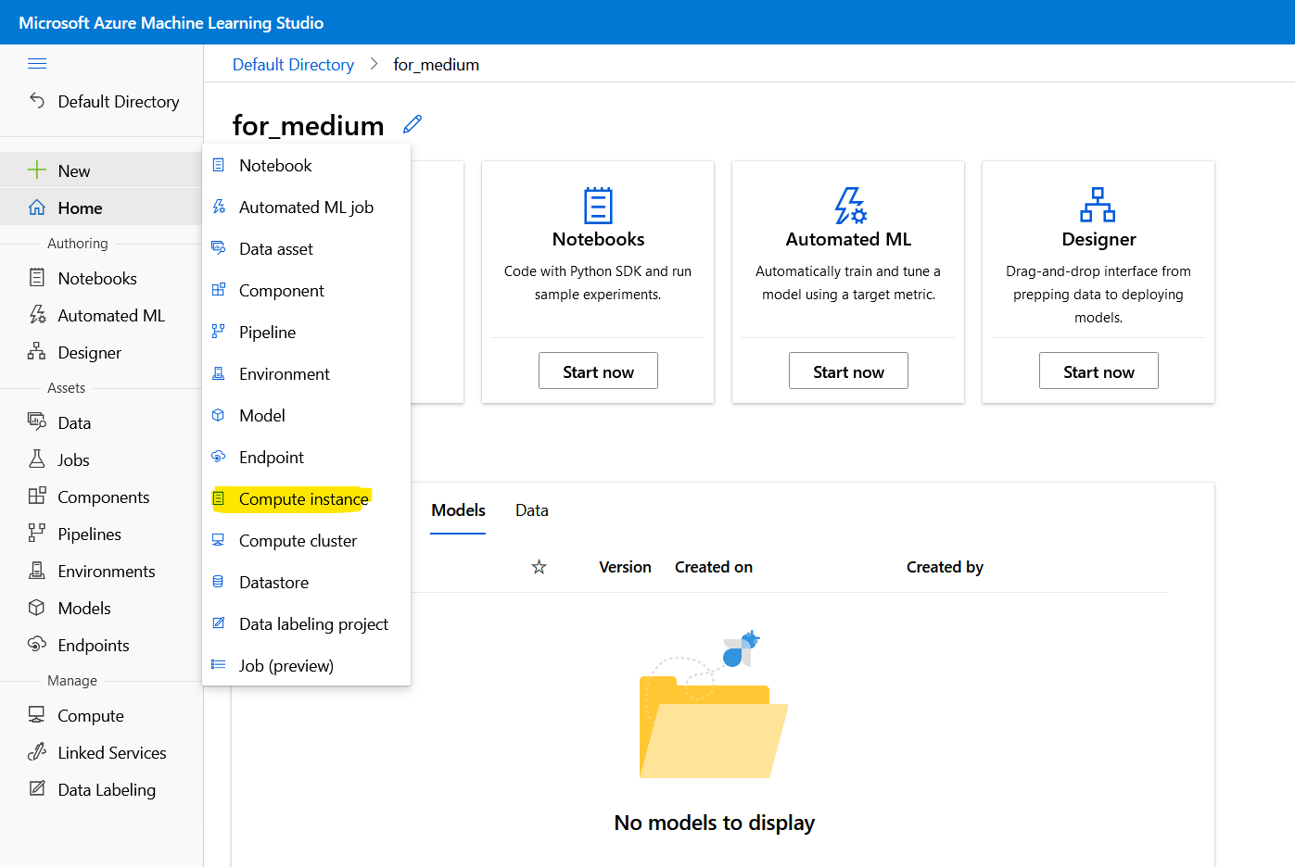
Task: Choose Model from the New menu
Action: (306, 415)
